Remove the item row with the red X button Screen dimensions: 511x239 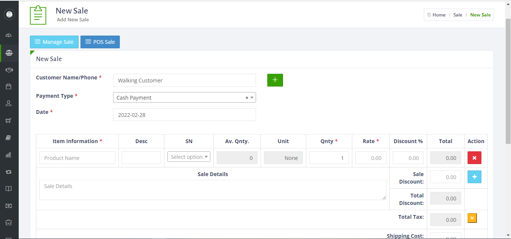(474, 158)
